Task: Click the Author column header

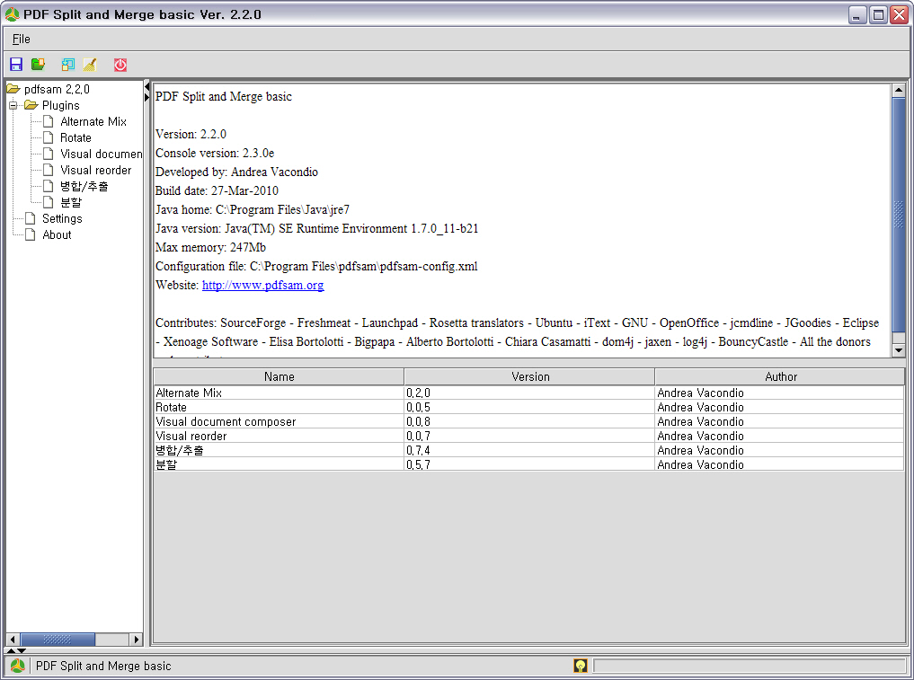Action: [x=780, y=376]
